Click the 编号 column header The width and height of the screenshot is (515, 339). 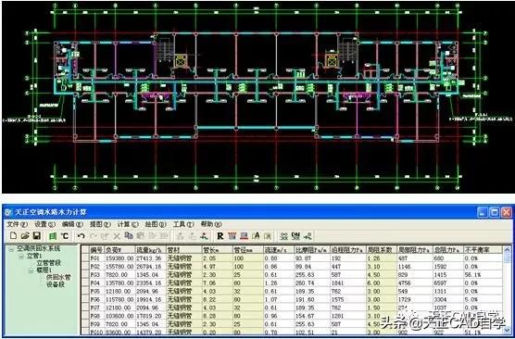click(96, 250)
